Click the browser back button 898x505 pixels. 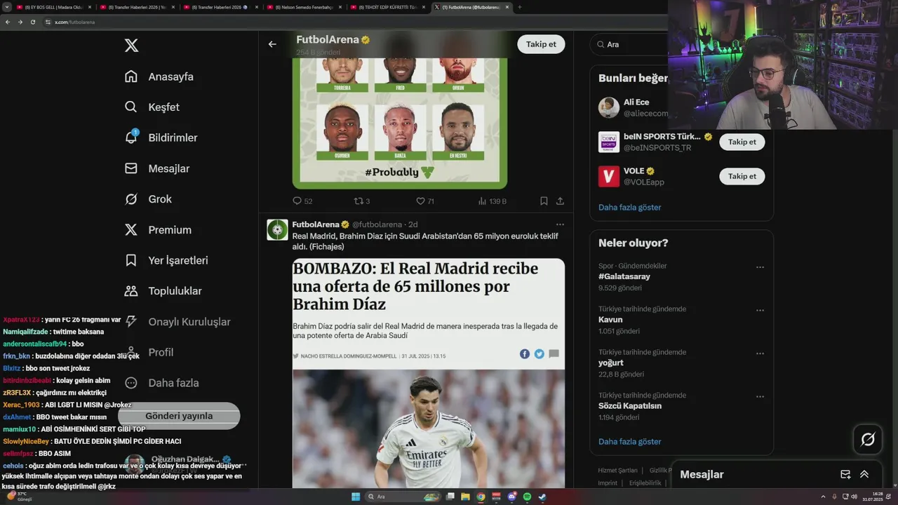[8, 22]
